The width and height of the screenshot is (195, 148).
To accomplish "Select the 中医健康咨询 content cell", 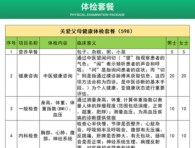I will [x=58, y=76].
